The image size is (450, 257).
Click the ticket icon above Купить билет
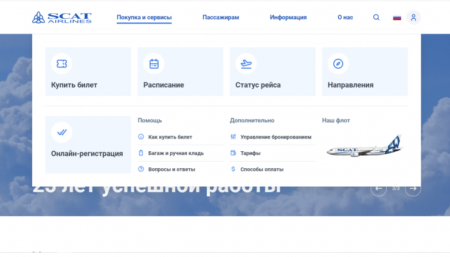tap(61, 64)
